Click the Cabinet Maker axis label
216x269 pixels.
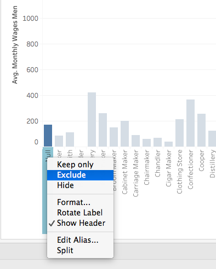[124, 172]
